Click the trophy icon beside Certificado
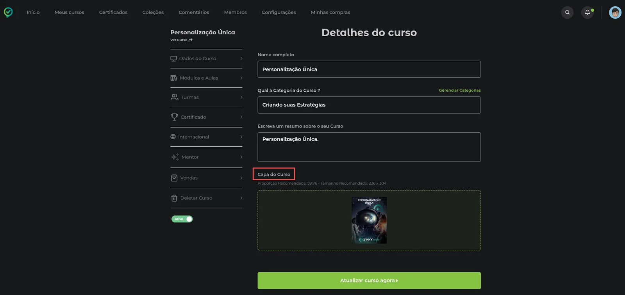Image resolution: width=625 pixels, height=295 pixels. 174,117
